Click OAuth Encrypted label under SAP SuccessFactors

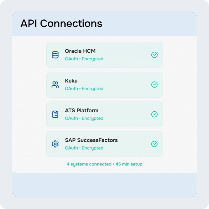84,148
